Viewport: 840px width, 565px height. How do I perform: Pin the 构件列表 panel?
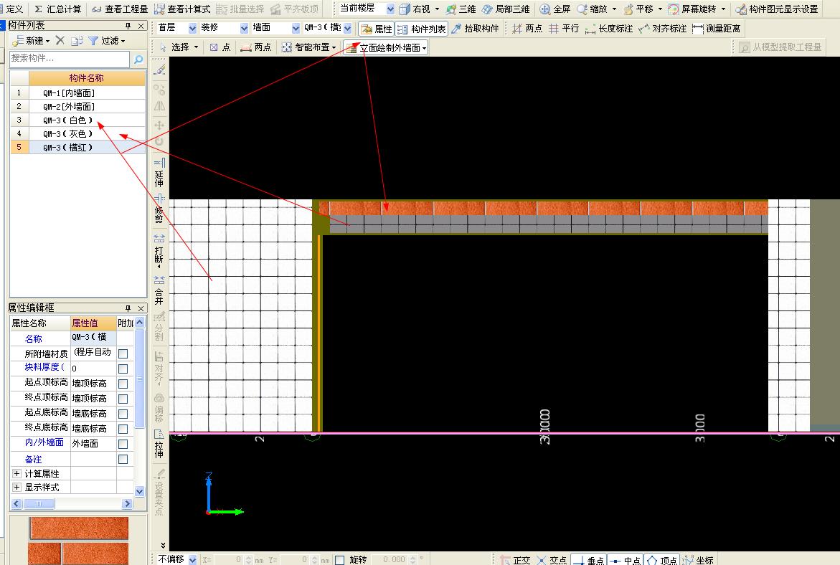[x=128, y=26]
